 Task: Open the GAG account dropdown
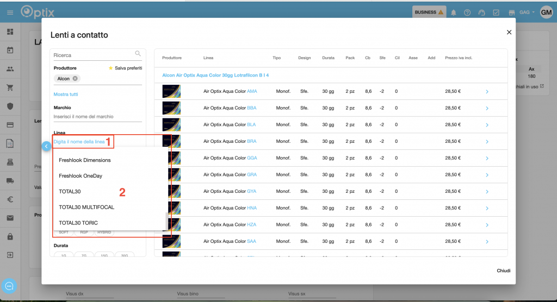(527, 12)
